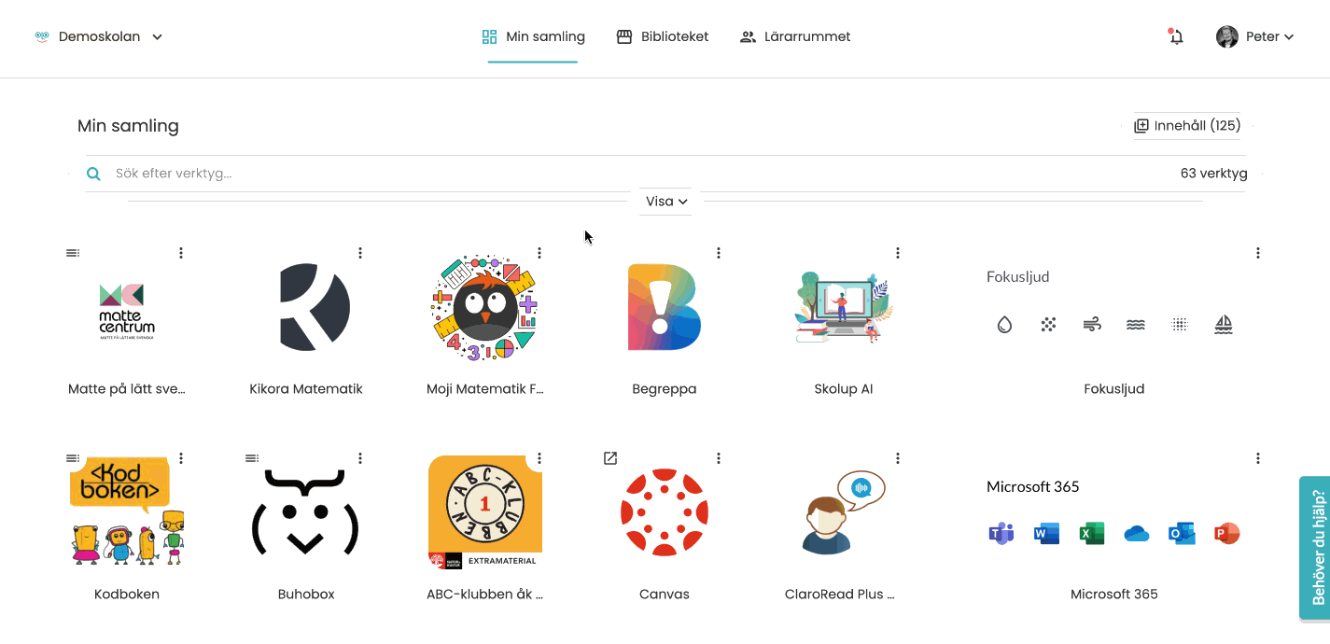Play the sailboat focus sound
This screenshot has height=644, width=1330.
click(1224, 325)
